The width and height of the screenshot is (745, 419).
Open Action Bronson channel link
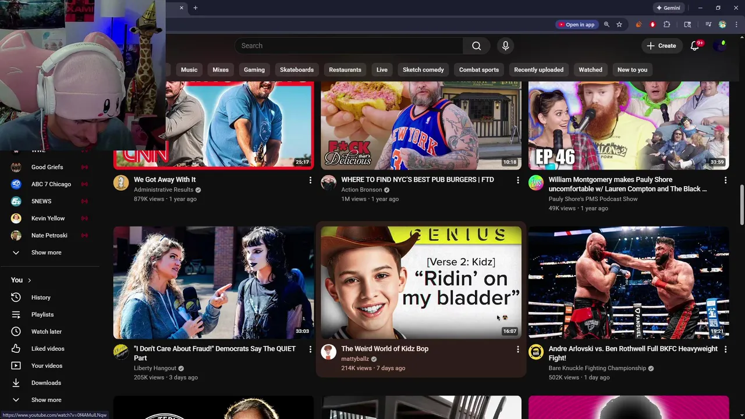tap(361, 190)
